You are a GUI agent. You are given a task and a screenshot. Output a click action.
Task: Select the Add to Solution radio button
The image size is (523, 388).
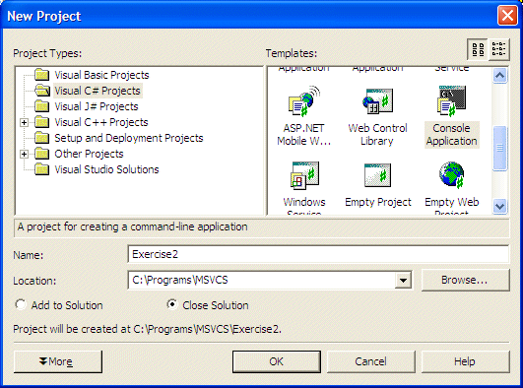pyautogui.click(x=21, y=304)
